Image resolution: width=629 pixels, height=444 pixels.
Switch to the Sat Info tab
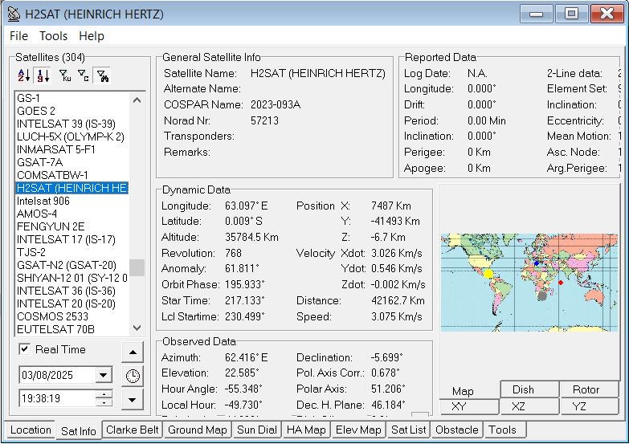[x=79, y=431]
